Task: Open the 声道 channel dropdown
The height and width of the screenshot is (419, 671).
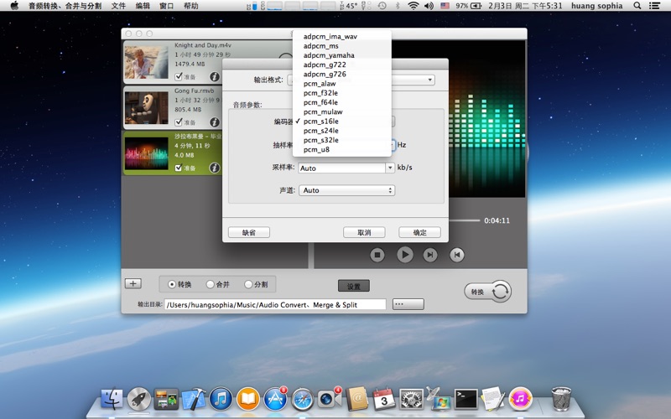Action: coord(346,190)
